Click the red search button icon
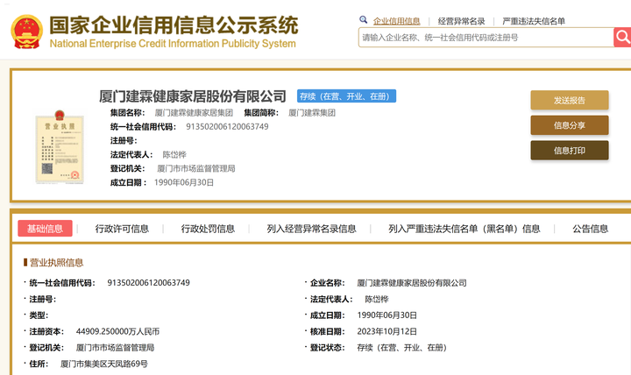This screenshot has height=375, width=631. [x=622, y=38]
